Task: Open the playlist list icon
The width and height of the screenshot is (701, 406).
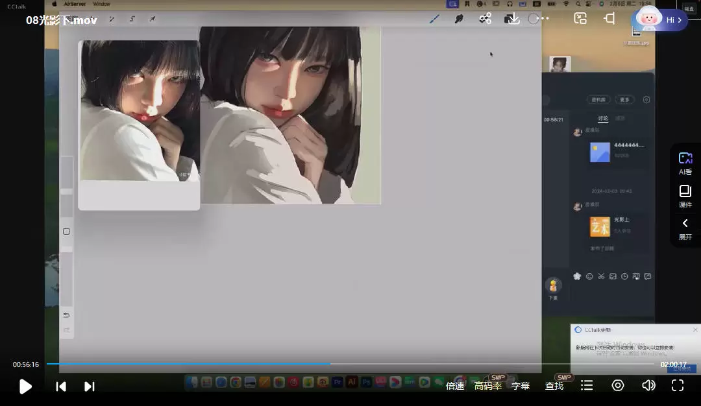Action: pyautogui.click(x=587, y=385)
